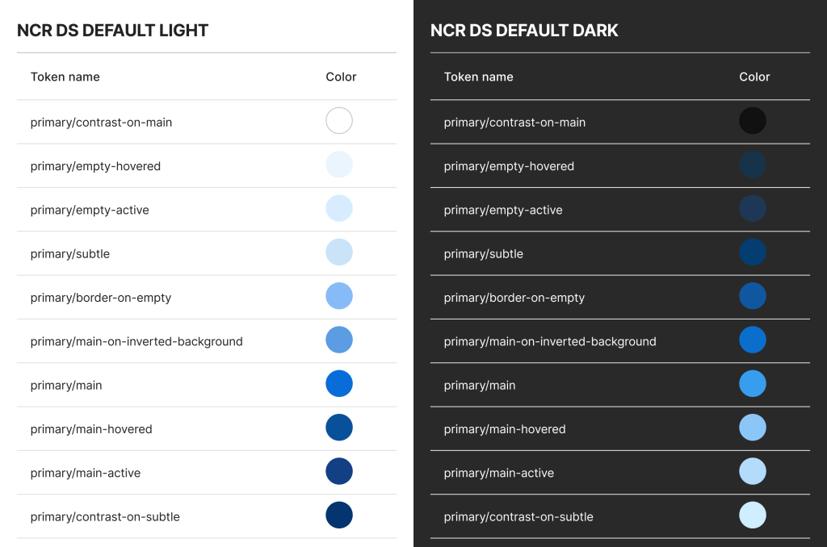This screenshot has height=547, width=827.
Task: Select primary/subtle token name in dark table
Action: coord(484,254)
